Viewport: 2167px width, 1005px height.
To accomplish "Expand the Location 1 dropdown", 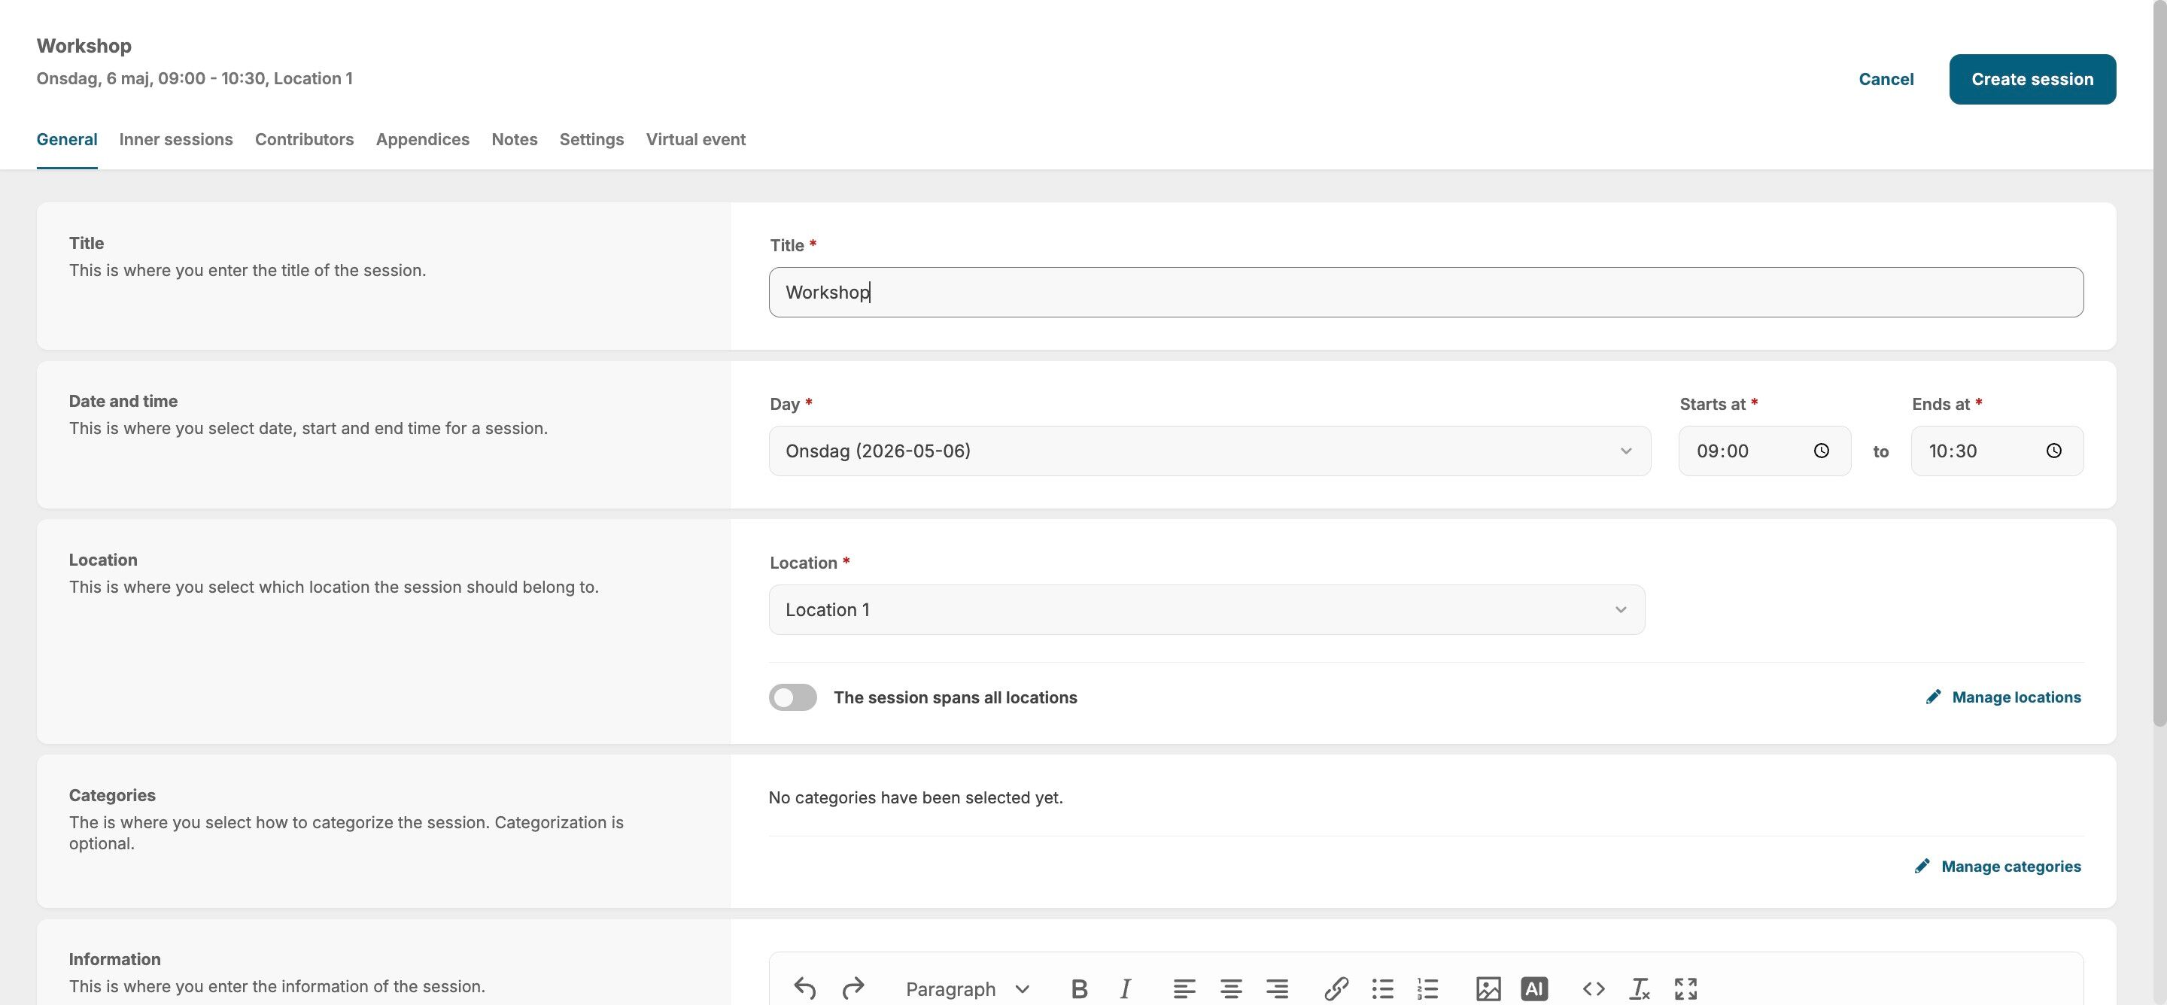I will pos(1205,610).
